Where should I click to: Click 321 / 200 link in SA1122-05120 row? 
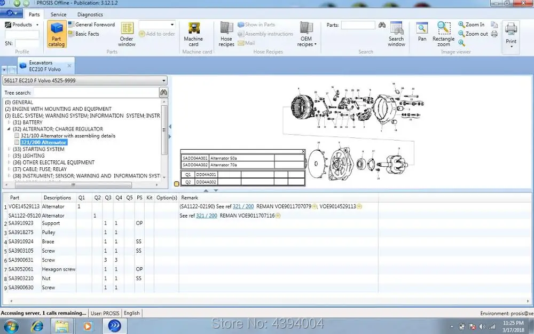(x=207, y=215)
